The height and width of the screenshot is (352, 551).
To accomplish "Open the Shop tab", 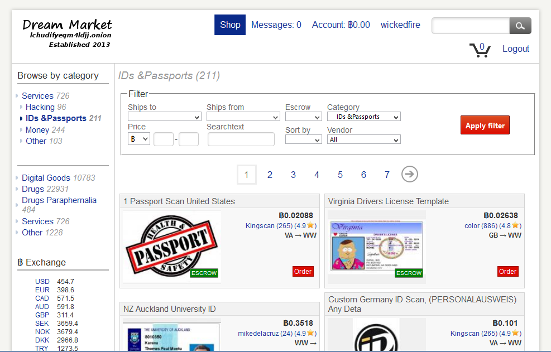I will pos(230,25).
